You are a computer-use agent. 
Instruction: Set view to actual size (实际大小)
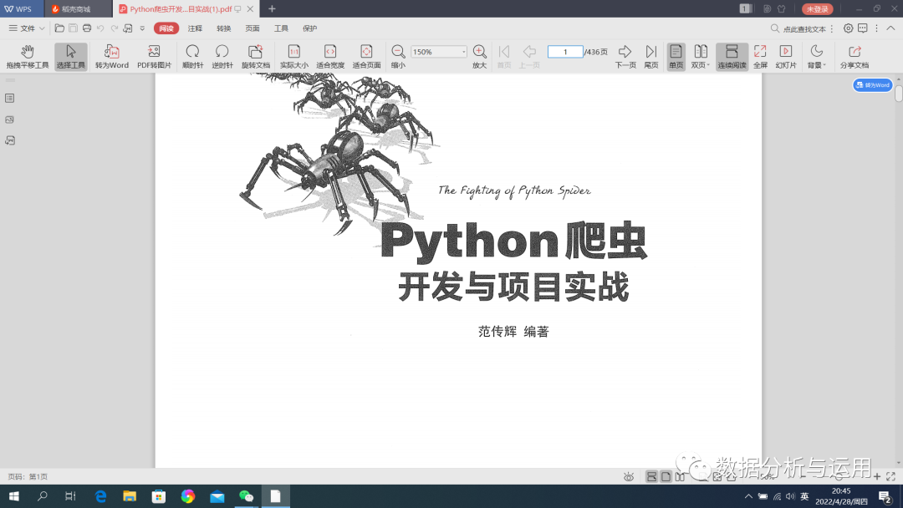(x=293, y=56)
